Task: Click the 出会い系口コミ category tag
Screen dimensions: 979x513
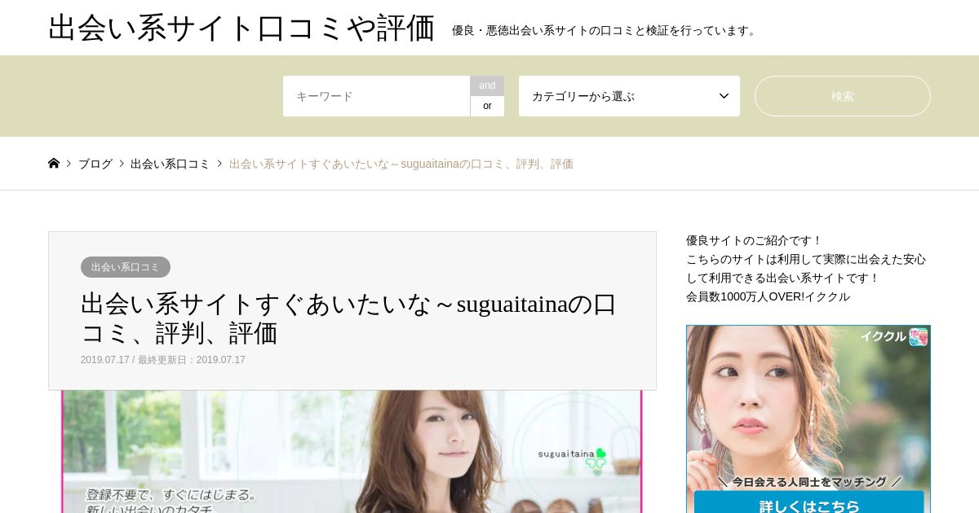Action: 126,267
